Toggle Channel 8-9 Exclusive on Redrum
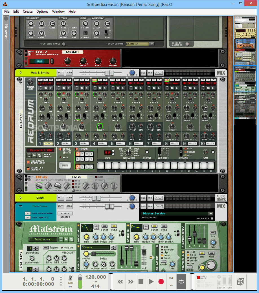The image size is (259, 293). point(28,169)
